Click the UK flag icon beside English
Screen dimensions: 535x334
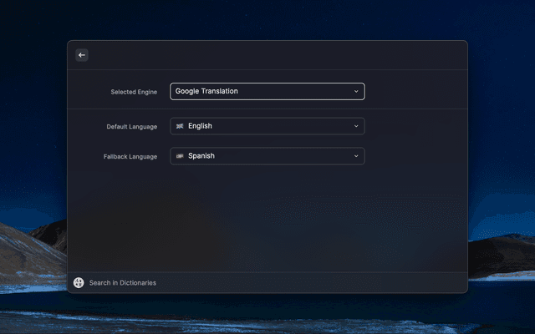(x=180, y=126)
